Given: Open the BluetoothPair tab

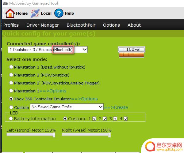Looking at the screenshot, I should click(x=81, y=25).
